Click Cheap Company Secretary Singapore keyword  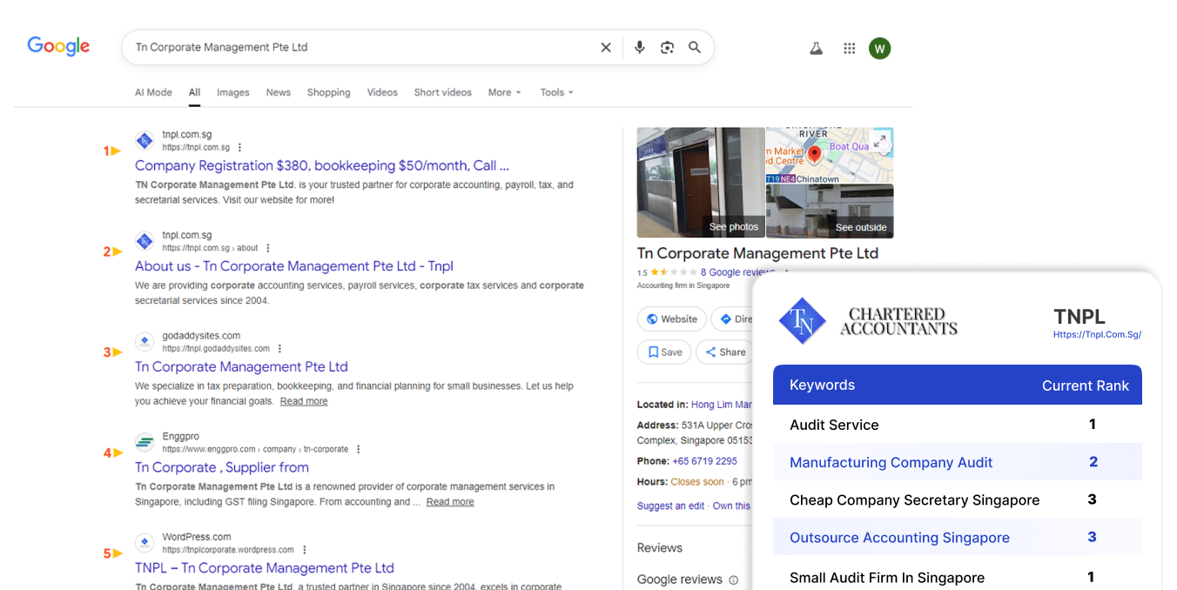pos(914,500)
